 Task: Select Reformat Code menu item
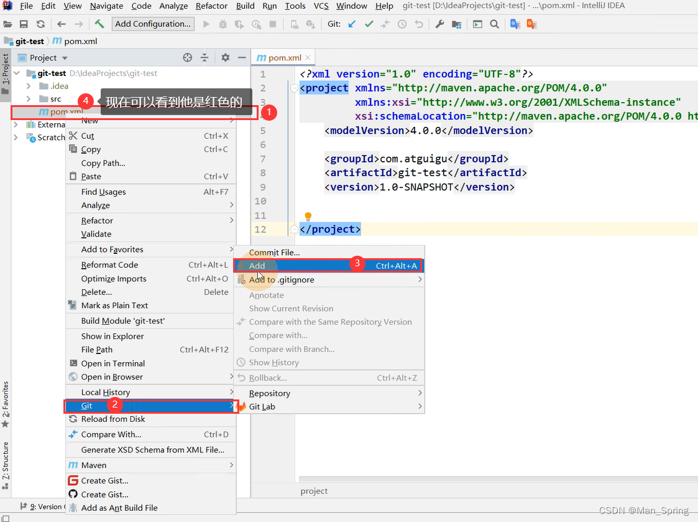point(150,265)
